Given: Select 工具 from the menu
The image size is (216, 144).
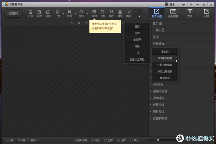Looking at the screenshot, I should point(137,53).
